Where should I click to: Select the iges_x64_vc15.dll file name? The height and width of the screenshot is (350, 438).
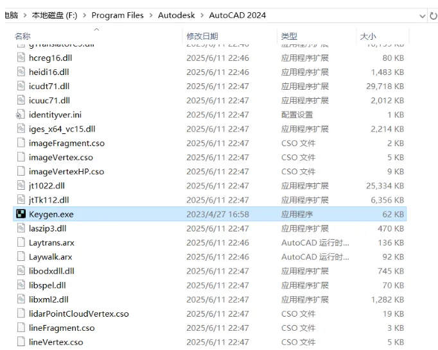[62, 129]
